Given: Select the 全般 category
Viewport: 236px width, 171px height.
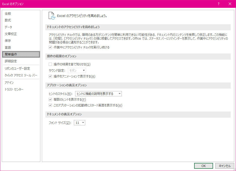Looking at the screenshot, I should point(21,14).
